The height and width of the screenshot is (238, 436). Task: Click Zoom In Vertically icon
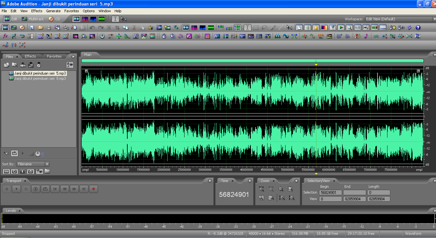tap(282, 198)
